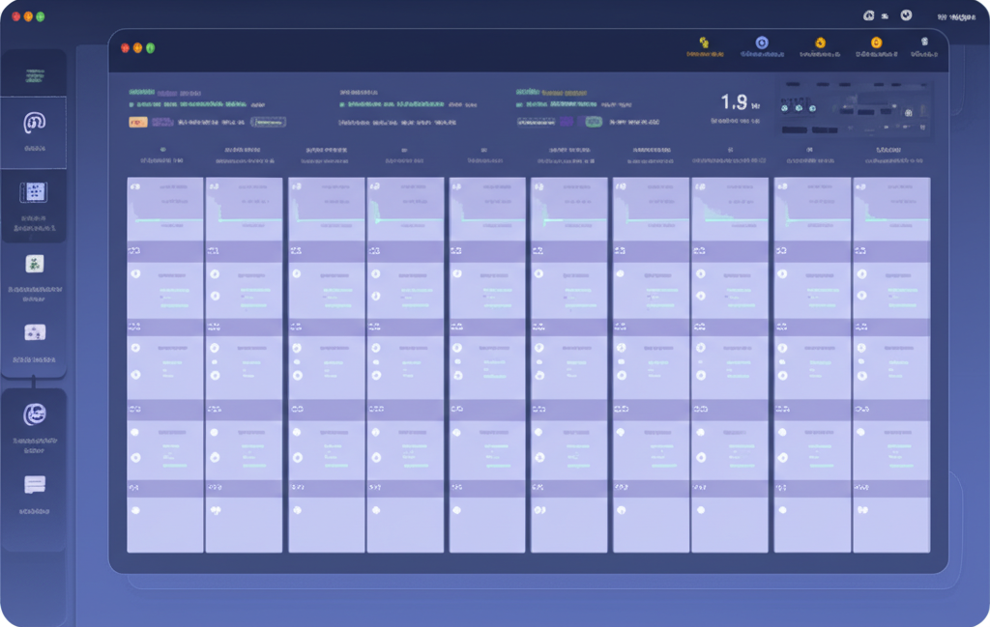The height and width of the screenshot is (627, 990).
Task: Open the first system icon in top-right menu bar
Action: (x=869, y=15)
